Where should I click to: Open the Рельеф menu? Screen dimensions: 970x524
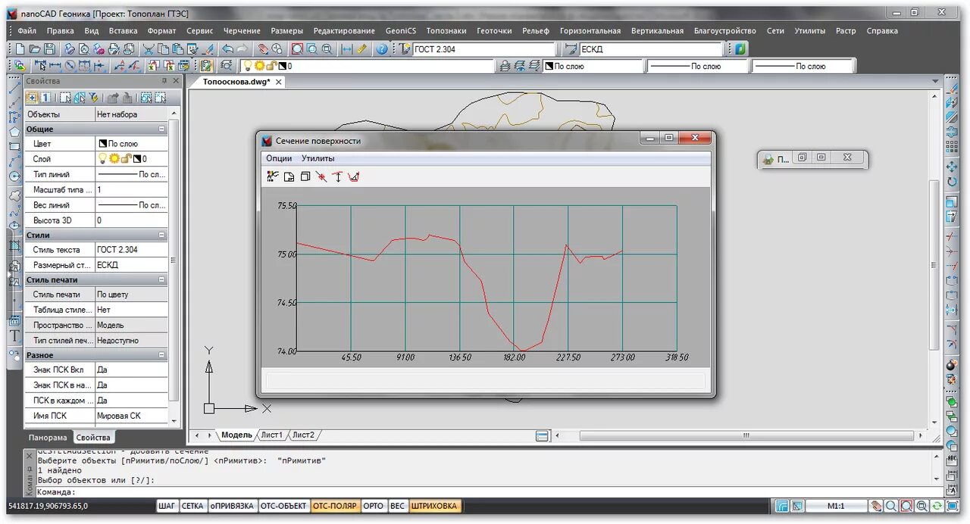click(x=536, y=31)
